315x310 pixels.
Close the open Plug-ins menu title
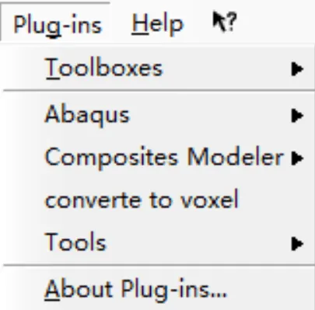tap(58, 26)
